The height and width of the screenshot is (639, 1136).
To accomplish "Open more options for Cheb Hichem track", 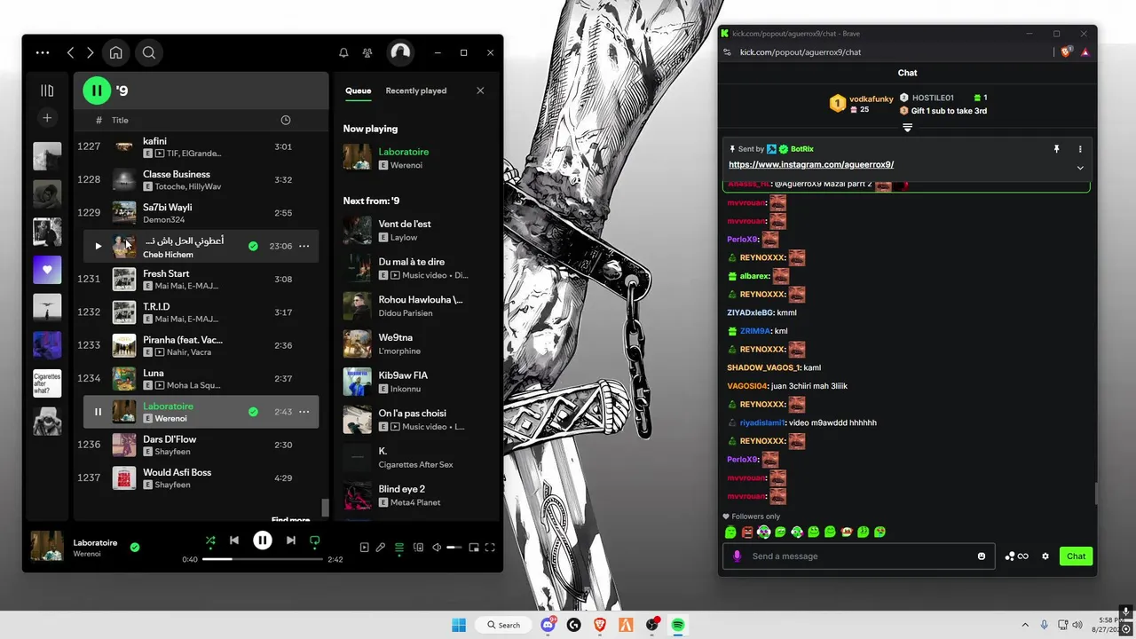I will 304,246.
